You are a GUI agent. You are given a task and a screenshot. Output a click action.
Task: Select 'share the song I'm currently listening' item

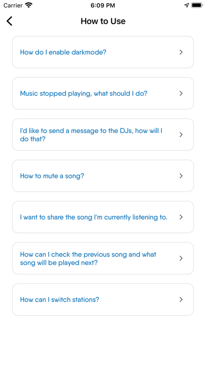click(x=103, y=217)
